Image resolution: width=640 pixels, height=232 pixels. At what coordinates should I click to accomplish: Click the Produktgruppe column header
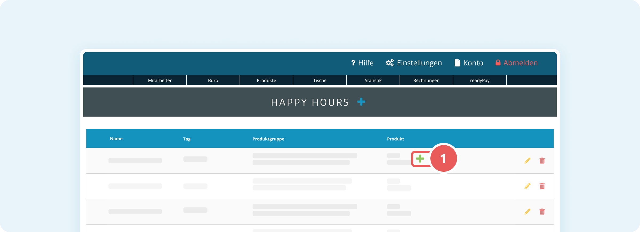(268, 139)
